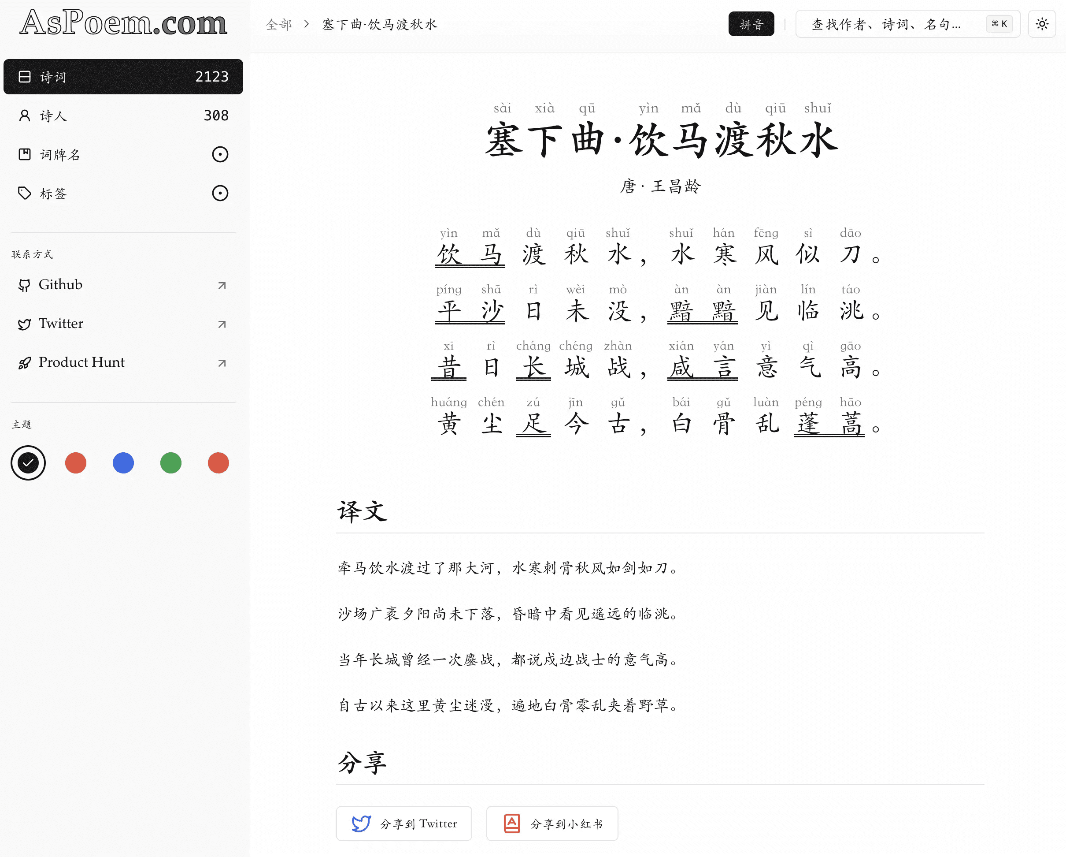The width and height of the screenshot is (1066, 857).
Task: Click 分享到 Twitter button
Action: [404, 823]
